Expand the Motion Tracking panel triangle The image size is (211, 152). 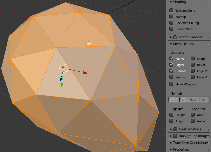coord(171,37)
